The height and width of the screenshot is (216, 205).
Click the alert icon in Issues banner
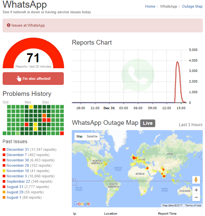8,25
